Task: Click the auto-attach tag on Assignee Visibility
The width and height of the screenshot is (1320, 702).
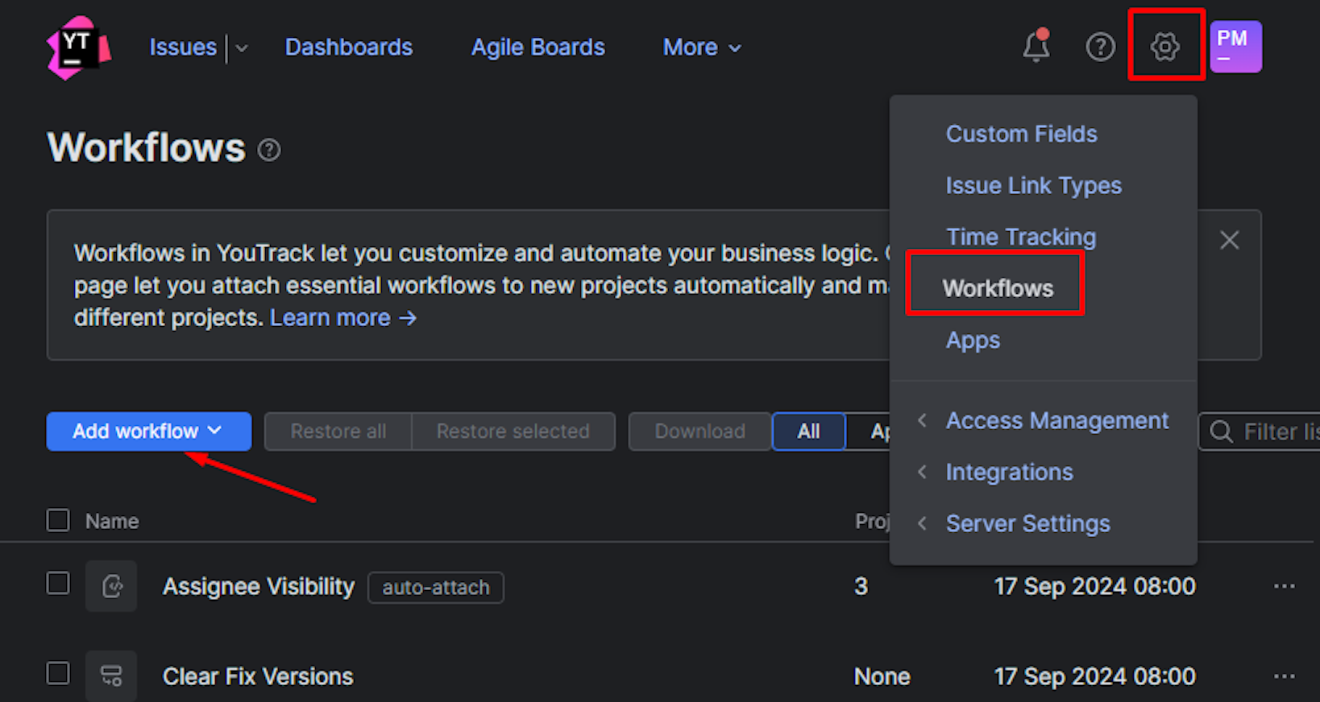Action: tap(436, 588)
